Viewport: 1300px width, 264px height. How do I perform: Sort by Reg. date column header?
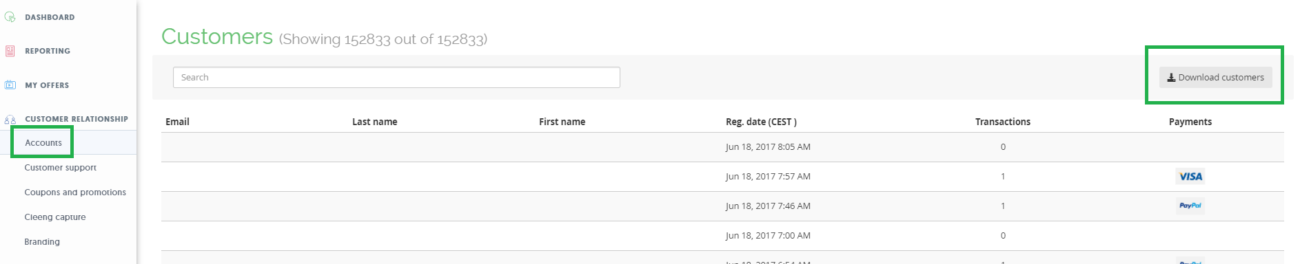pyautogui.click(x=761, y=122)
